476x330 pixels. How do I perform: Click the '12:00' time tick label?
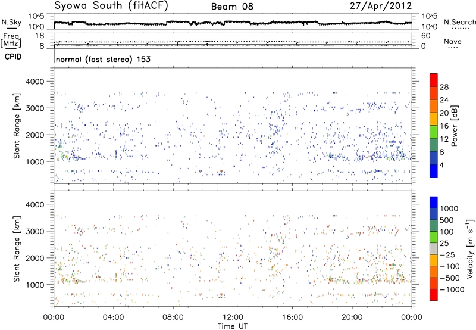pyautogui.click(x=233, y=317)
